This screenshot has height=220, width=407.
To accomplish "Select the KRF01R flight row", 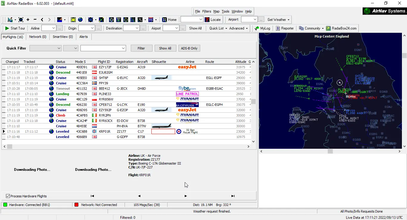I will tap(127, 131).
